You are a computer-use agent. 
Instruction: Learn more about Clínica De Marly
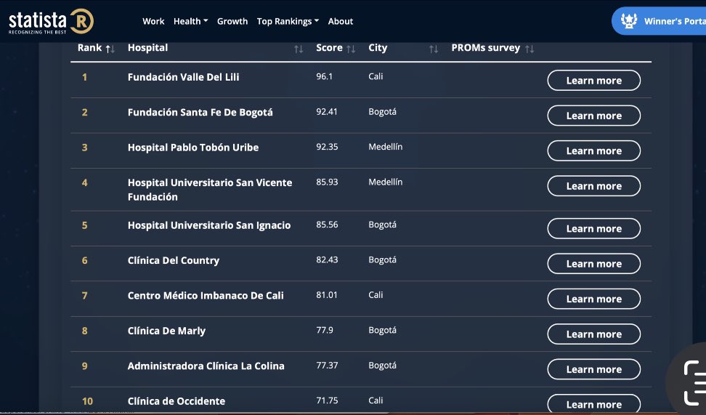(x=594, y=334)
